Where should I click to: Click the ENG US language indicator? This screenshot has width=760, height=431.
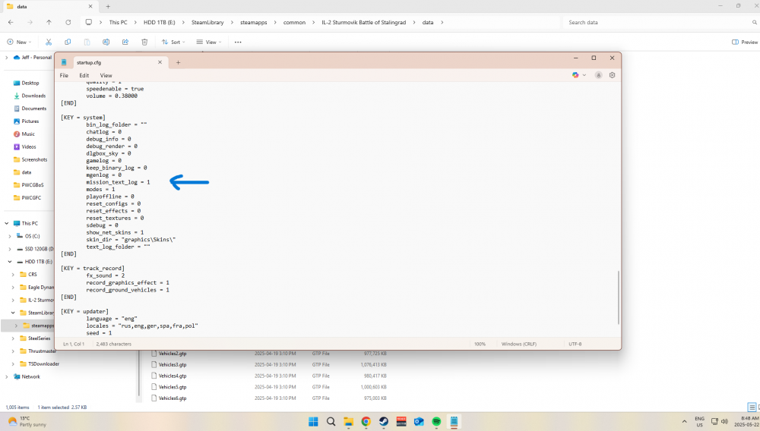(699, 421)
